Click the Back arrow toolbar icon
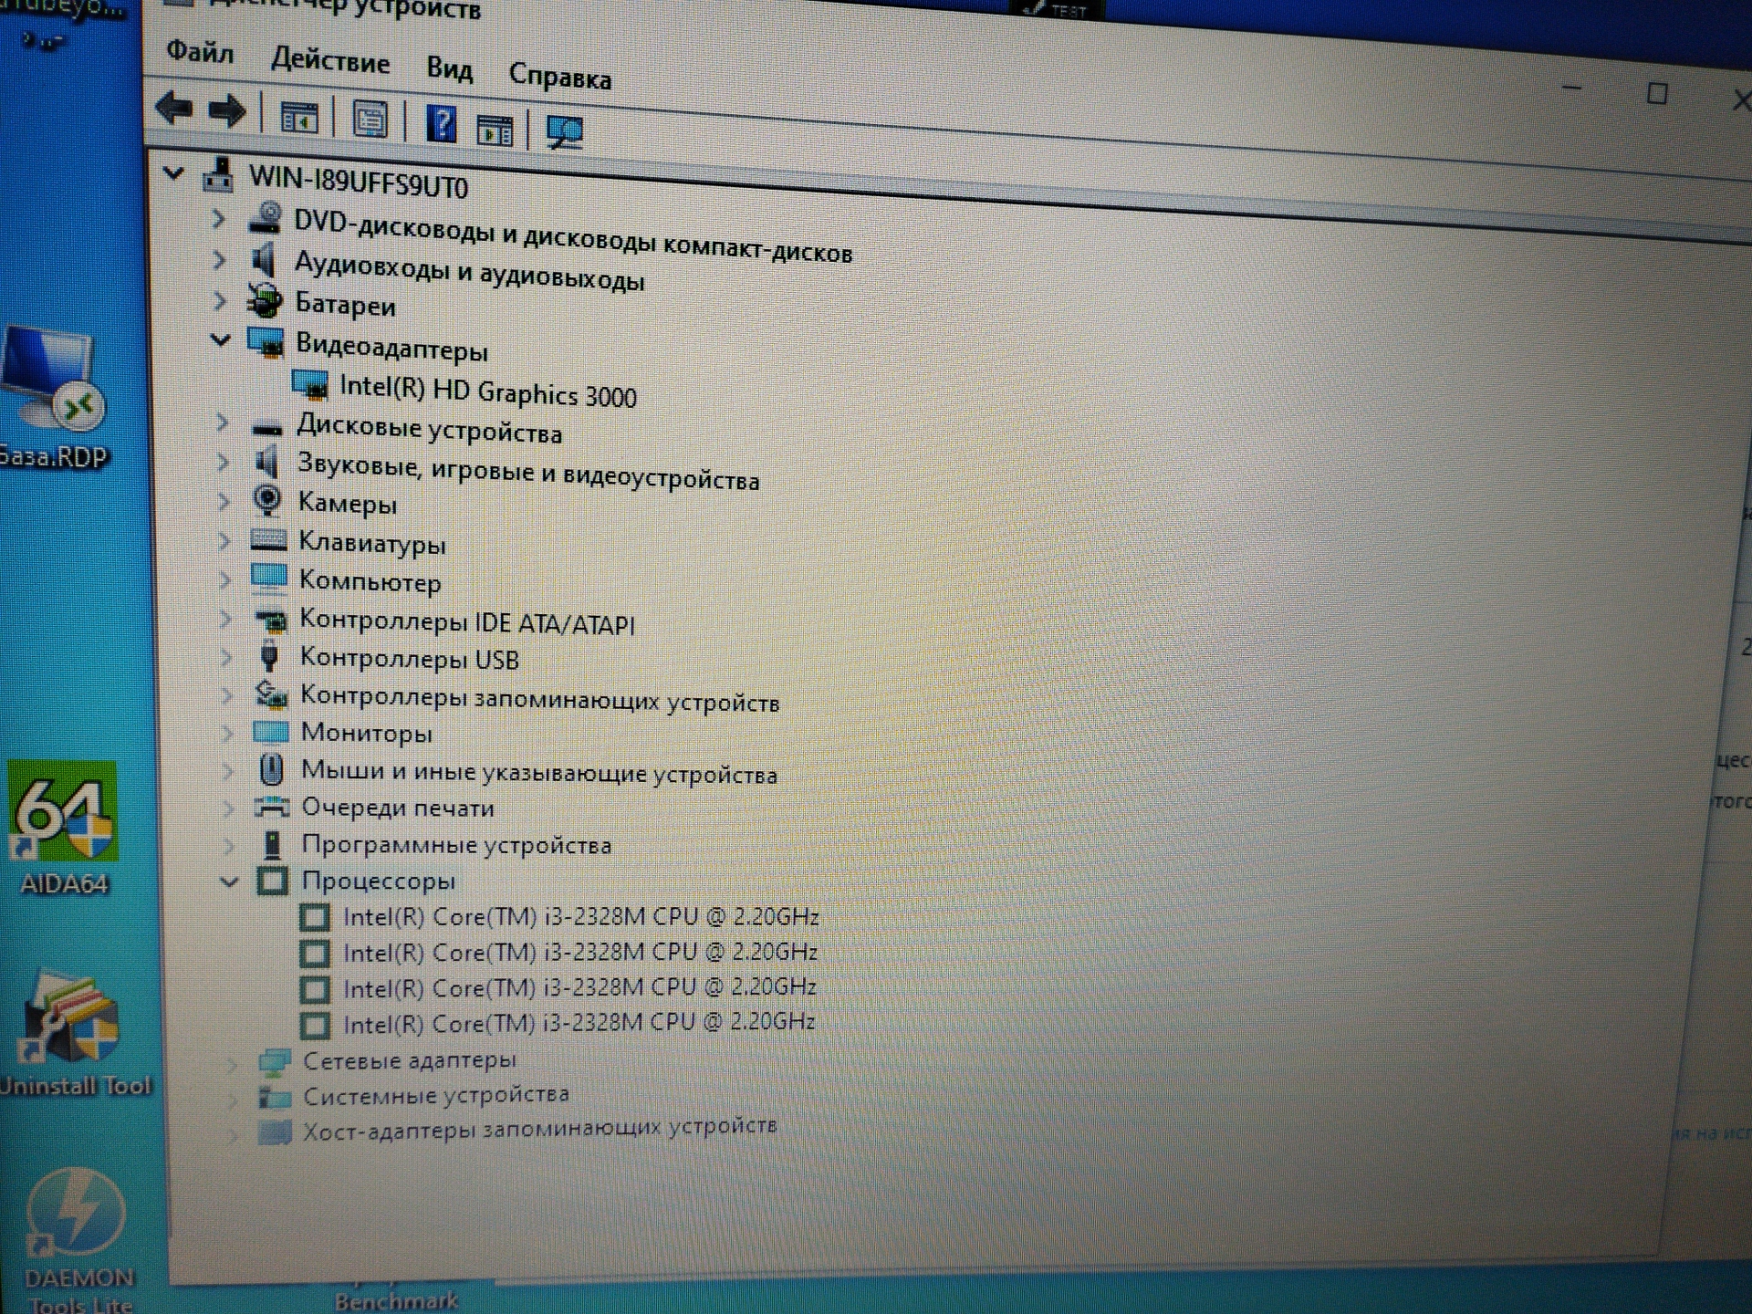This screenshot has height=1314, width=1752. pos(173,109)
